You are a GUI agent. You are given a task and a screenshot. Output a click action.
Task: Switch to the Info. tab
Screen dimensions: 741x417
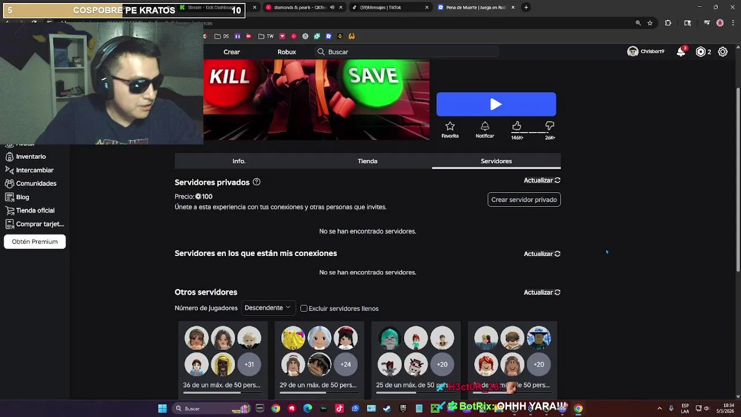tap(239, 161)
